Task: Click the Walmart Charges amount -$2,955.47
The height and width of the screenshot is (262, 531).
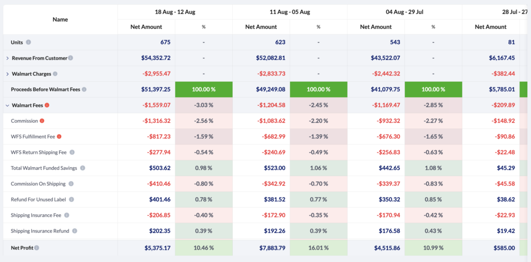Action: [x=157, y=74]
